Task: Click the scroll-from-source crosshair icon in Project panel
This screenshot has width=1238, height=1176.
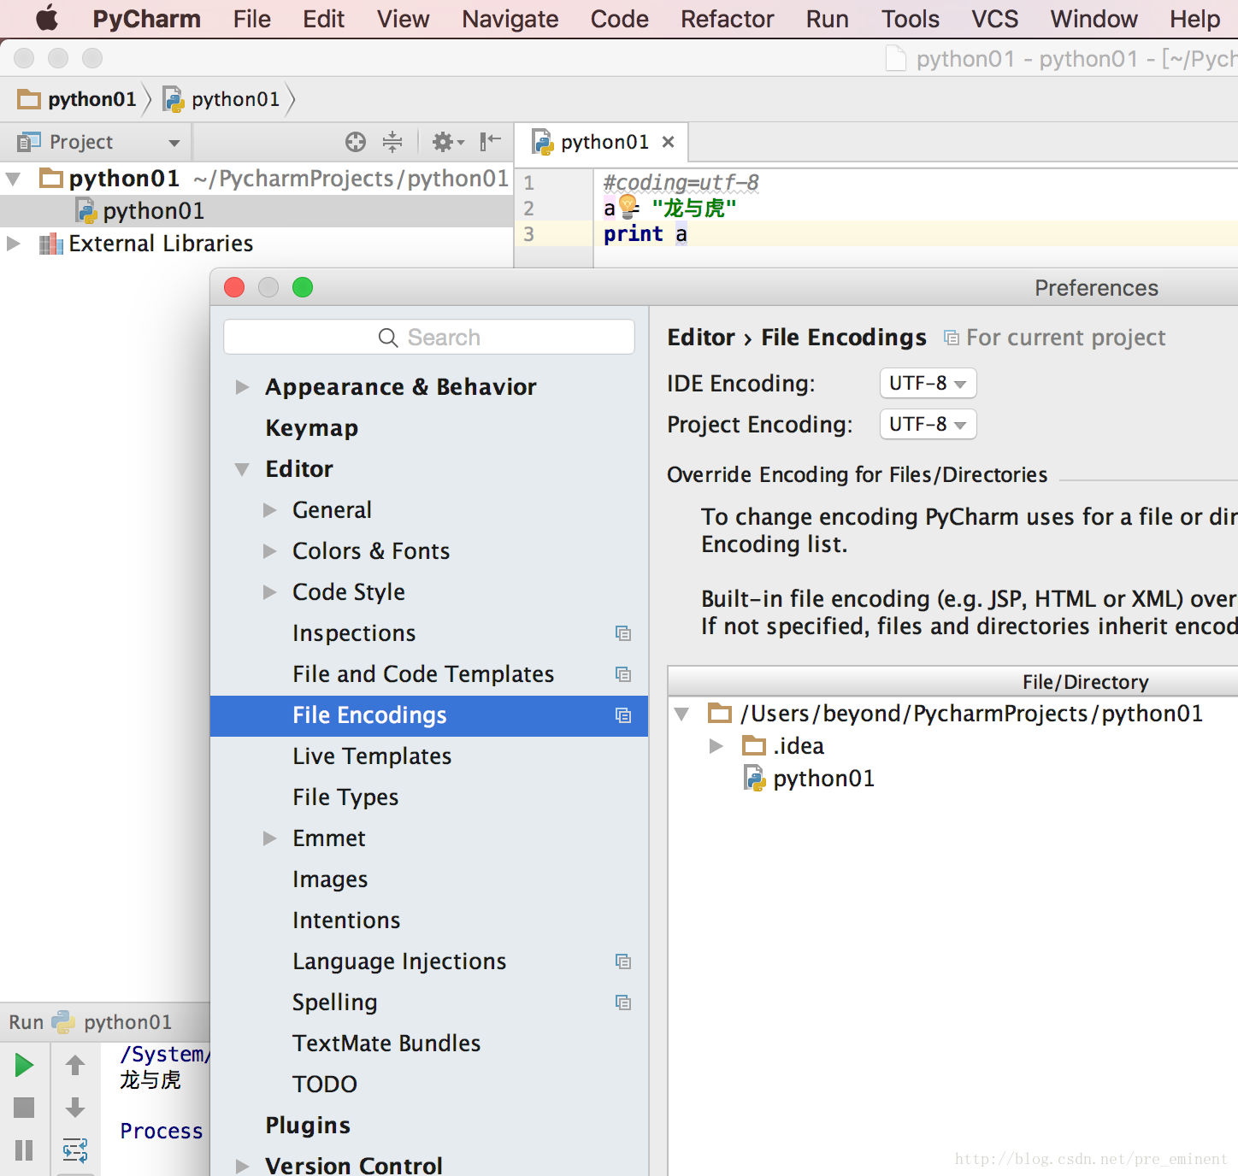Action: coord(356,142)
